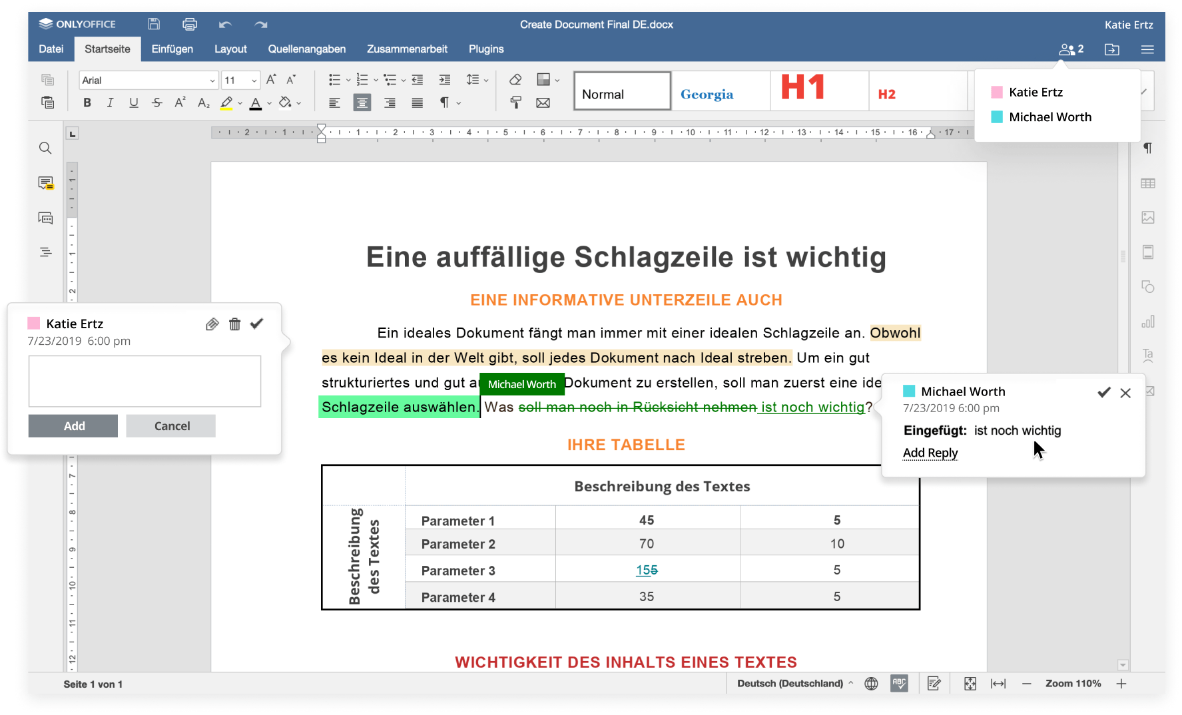Open Text Art settings in right sidebar
1182x715 pixels.
tap(1148, 356)
